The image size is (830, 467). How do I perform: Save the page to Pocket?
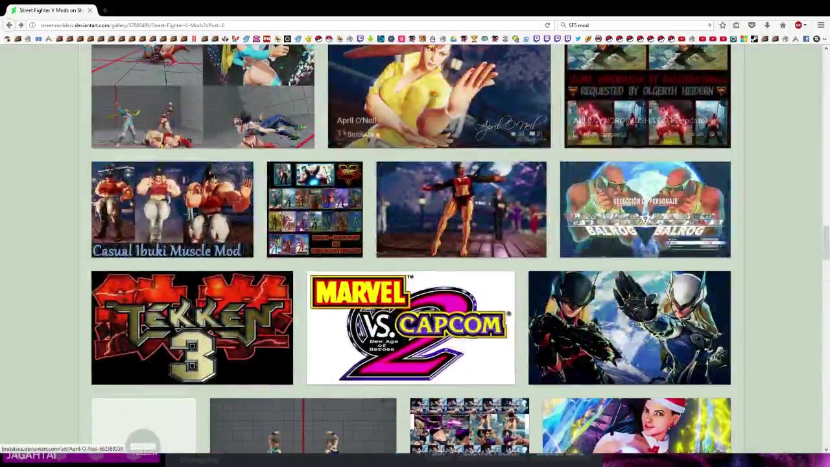click(752, 25)
